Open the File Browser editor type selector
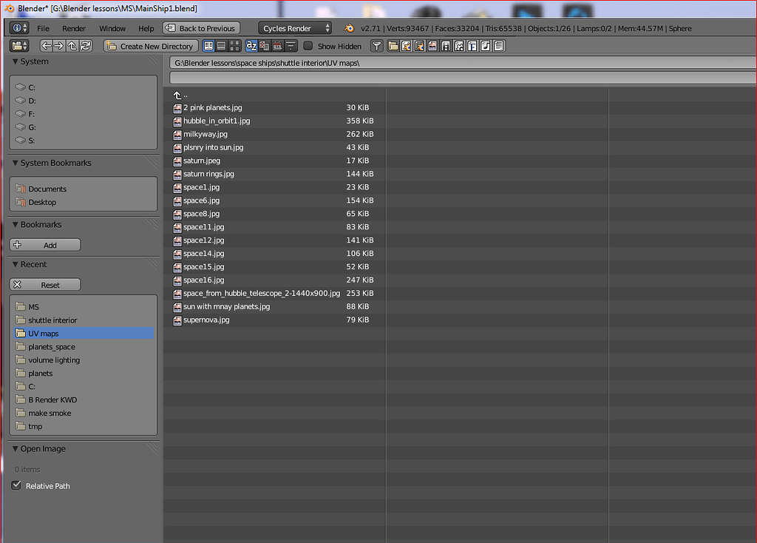The width and height of the screenshot is (757, 543). 19,46
